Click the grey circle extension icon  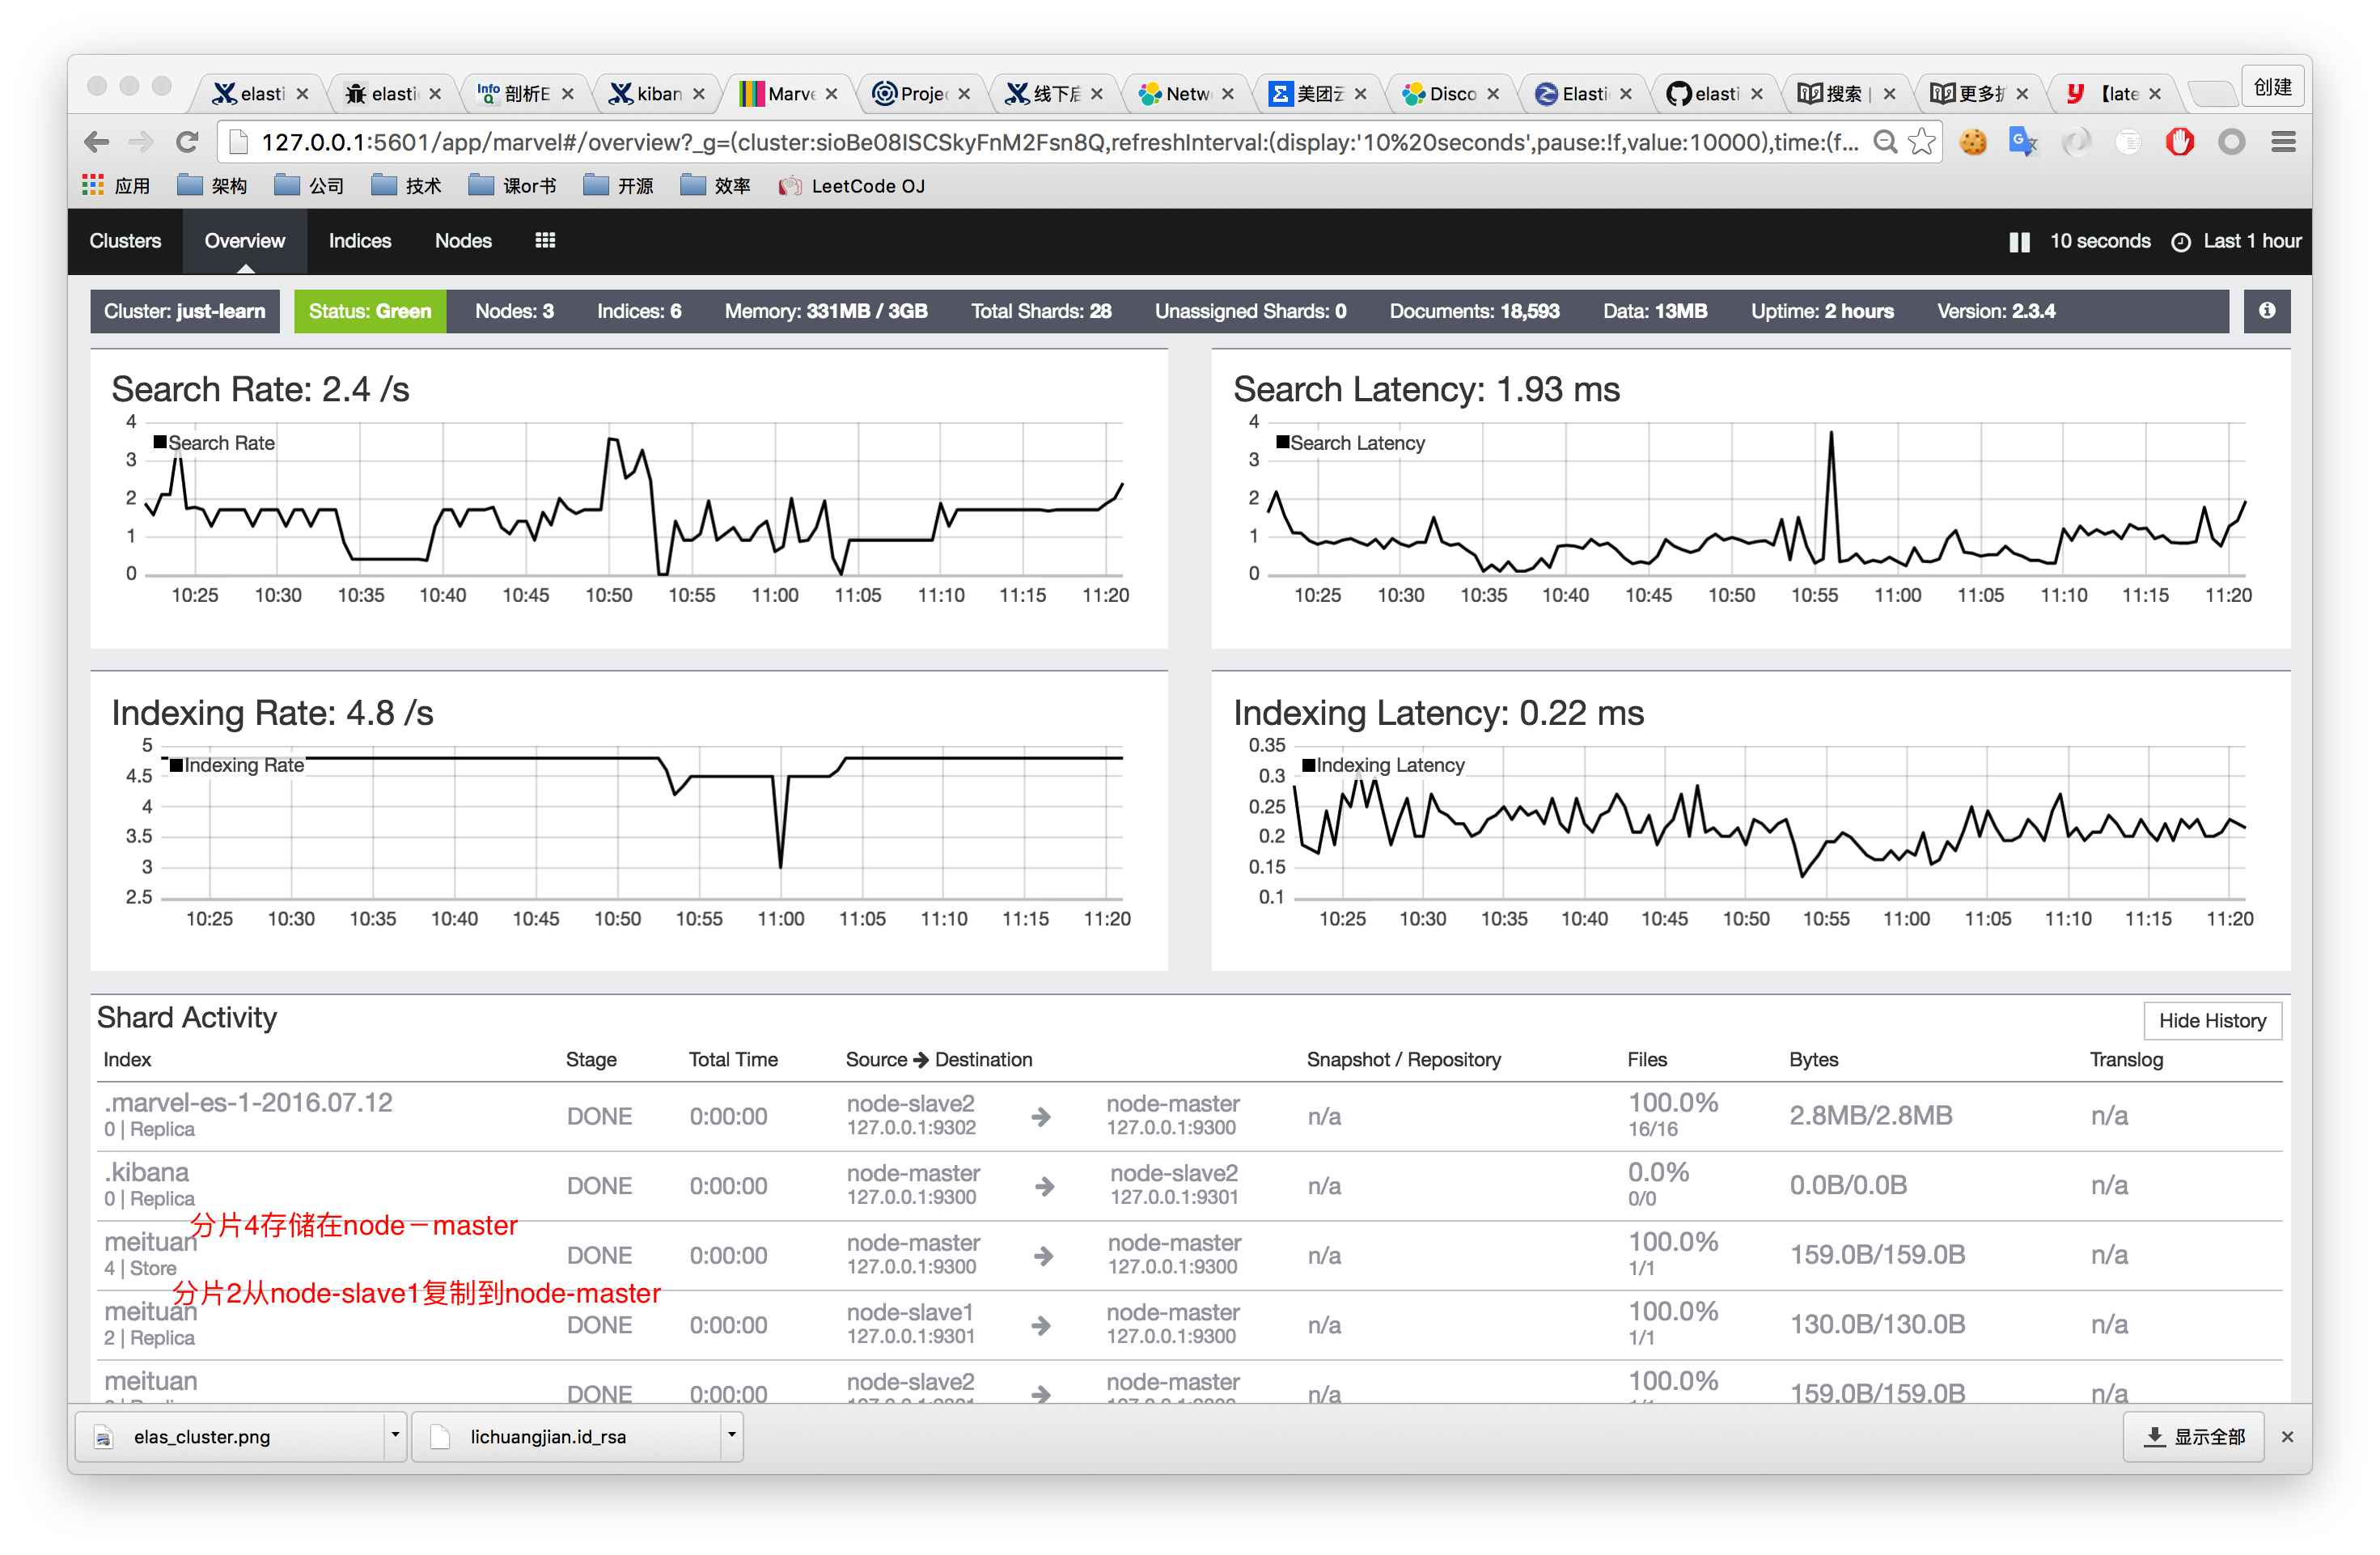[2232, 142]
